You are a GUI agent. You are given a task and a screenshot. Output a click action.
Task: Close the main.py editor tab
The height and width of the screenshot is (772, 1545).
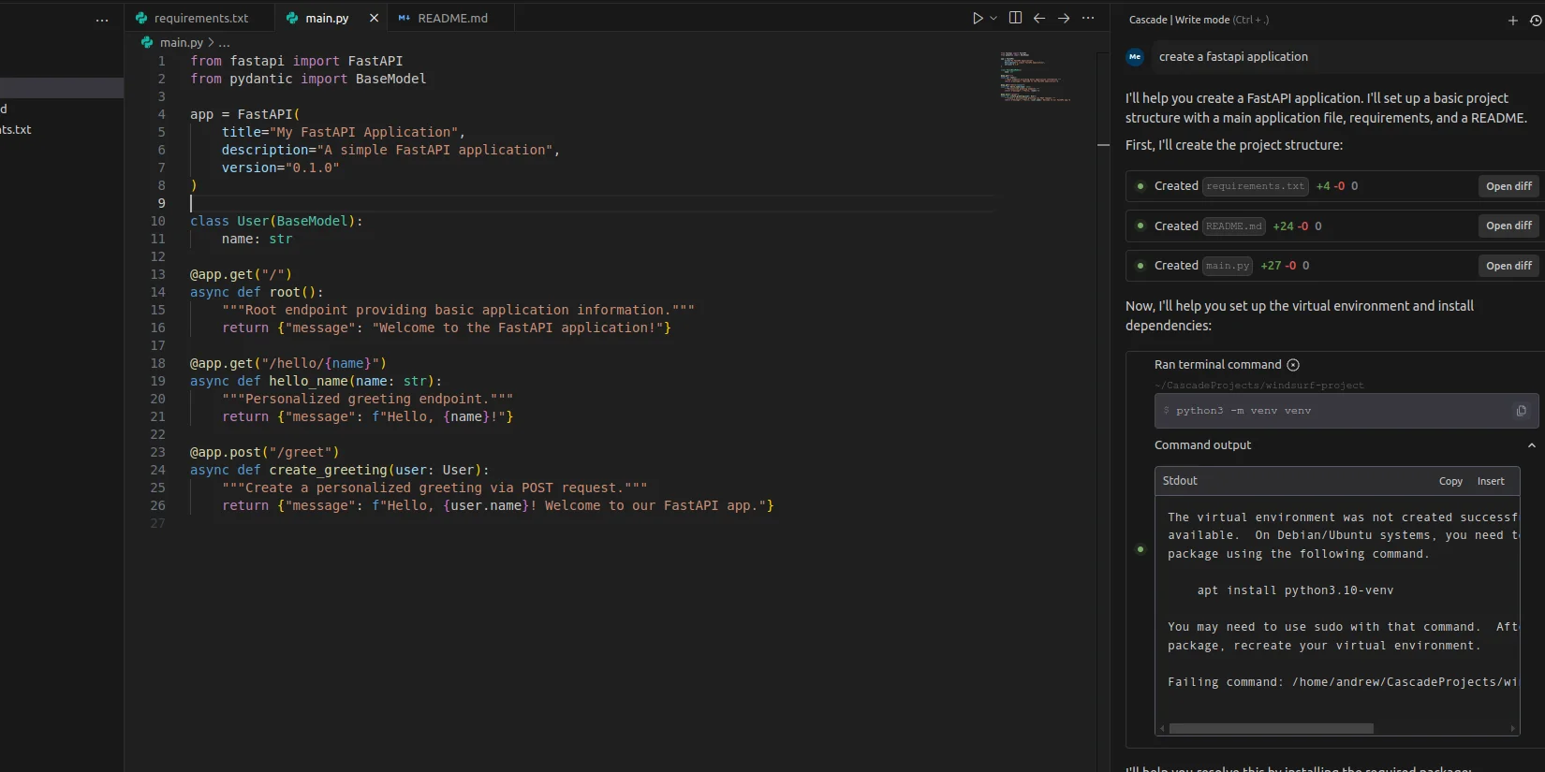(x=374, y=18)
